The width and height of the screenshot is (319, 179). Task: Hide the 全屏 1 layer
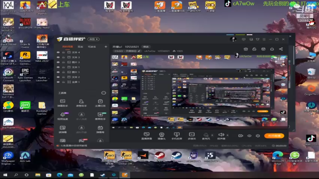point(58,82)
